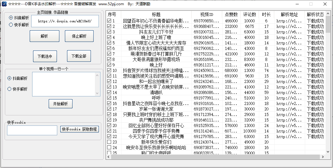The height and width of the screenshot is (168, 333).
Task: Click the table's vertical scrollbar thumb
Action: 328,25
